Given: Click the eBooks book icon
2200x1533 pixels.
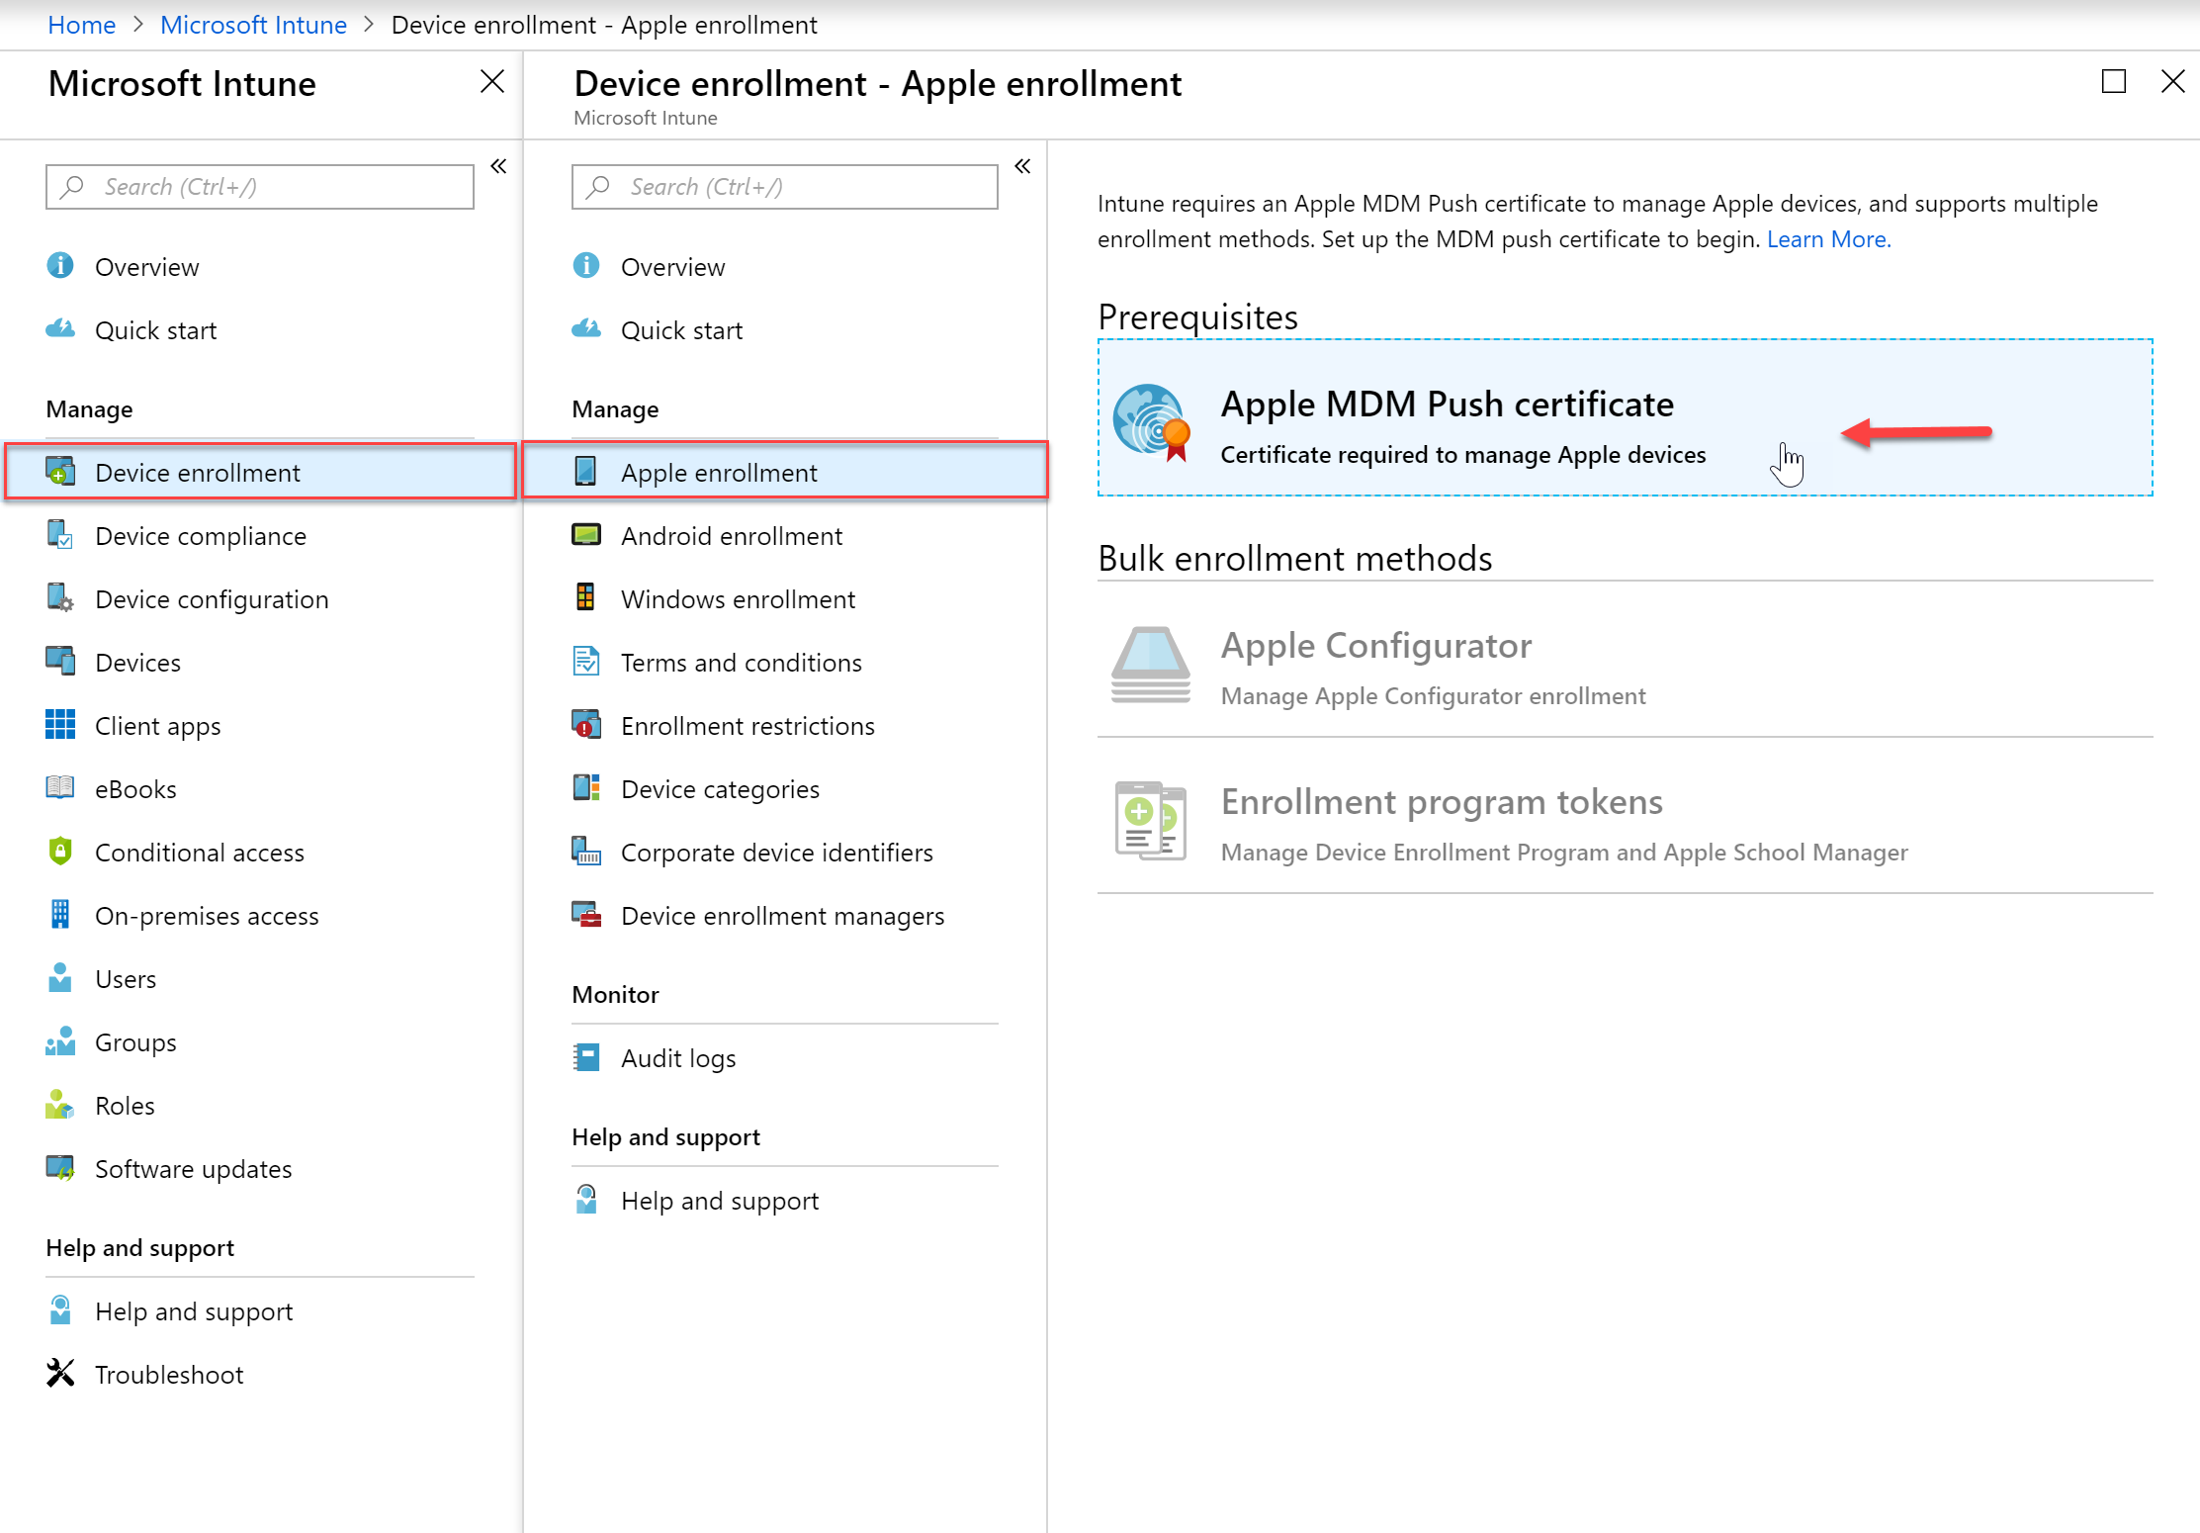Looking at the screenshot, I should [60, 788].
